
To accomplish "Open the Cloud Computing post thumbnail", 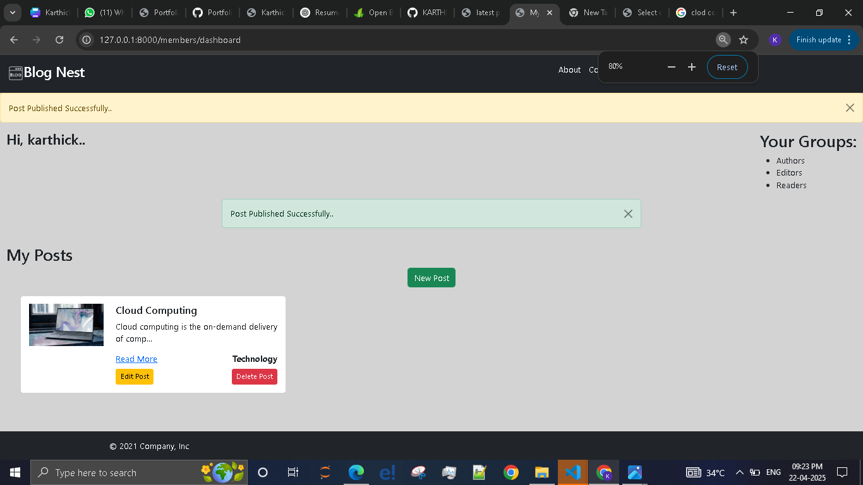I will [66, 325].
